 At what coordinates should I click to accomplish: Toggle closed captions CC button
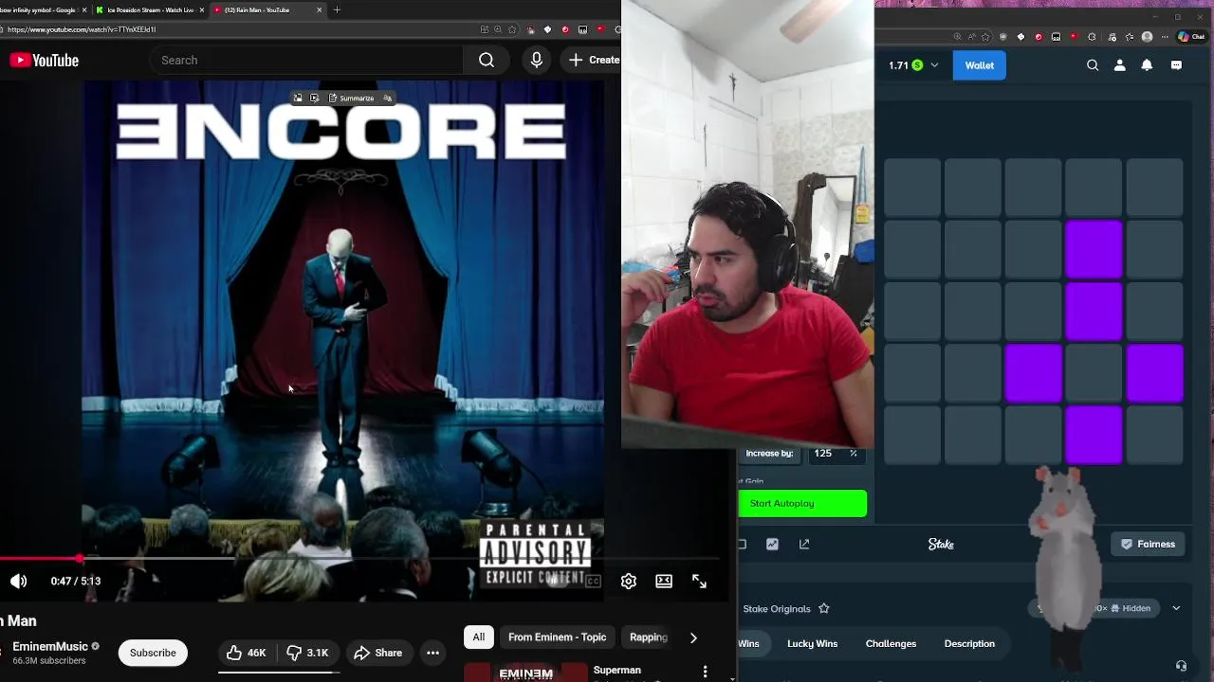pos(593,581)
